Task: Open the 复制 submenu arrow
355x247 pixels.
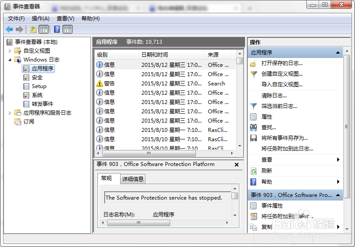Action: pyautogui.click(x=338, y=227)
